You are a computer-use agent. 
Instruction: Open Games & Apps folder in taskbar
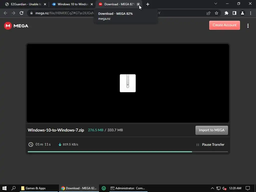39,188
